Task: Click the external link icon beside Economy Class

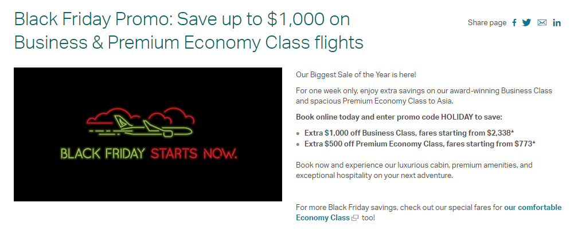Action: 355,218
